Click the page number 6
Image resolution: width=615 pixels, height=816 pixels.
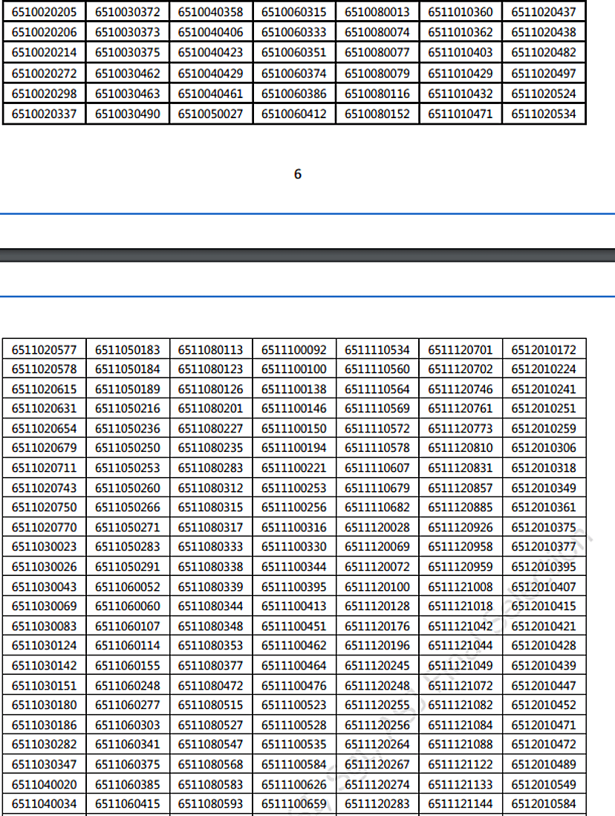298,174
